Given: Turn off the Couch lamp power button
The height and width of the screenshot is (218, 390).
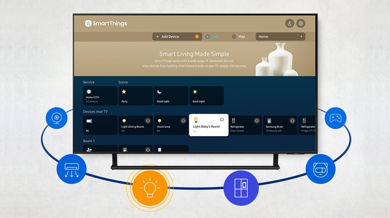Looking at the screenshot, I should tap(183, 120).
